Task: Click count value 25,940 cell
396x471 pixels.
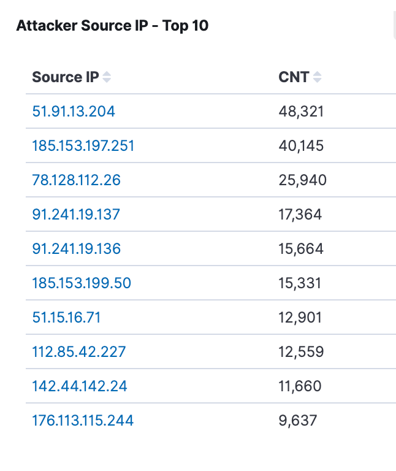Action: pyautogui.click(x=302, y=180)
